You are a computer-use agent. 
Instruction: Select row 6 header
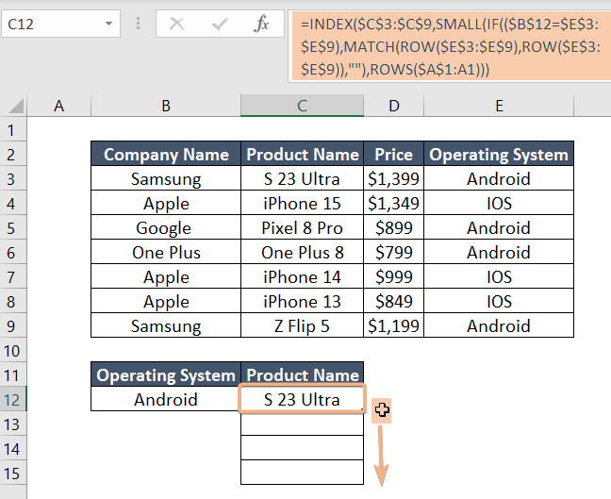[x=11, y=253]
